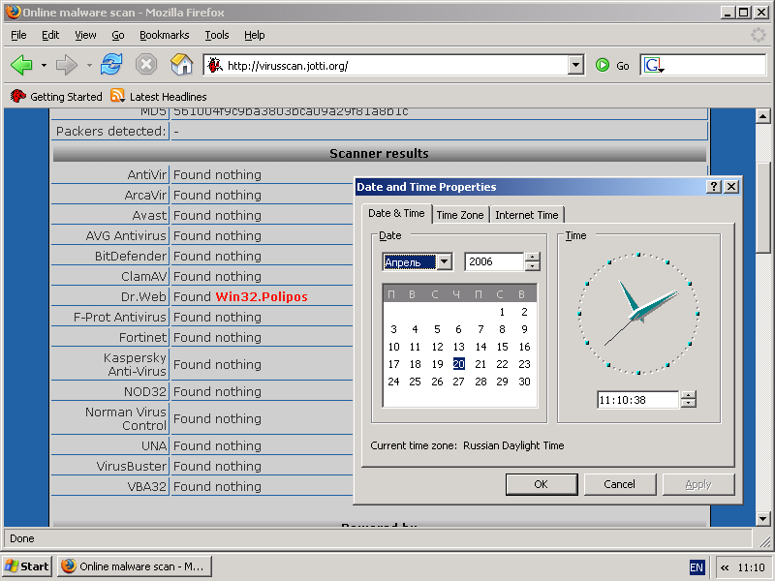Open the Forward history dropdown arrow

tap(89, 65)
